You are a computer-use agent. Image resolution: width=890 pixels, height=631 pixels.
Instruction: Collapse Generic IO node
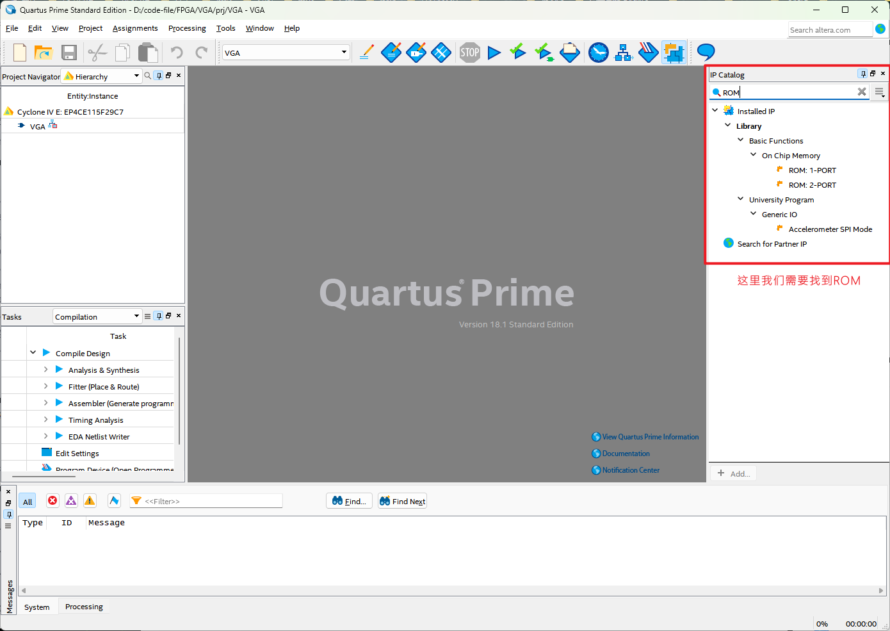click(x=754, y=214)
